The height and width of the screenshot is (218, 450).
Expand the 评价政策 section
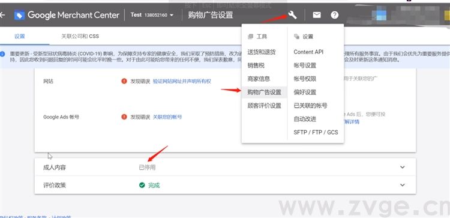tap(403, 185)
